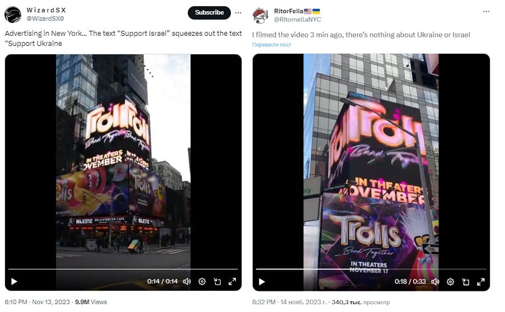This screenshot has width=505, height=312.
Task: Open WizardSX profile avatar
Action: pos(13,15)
